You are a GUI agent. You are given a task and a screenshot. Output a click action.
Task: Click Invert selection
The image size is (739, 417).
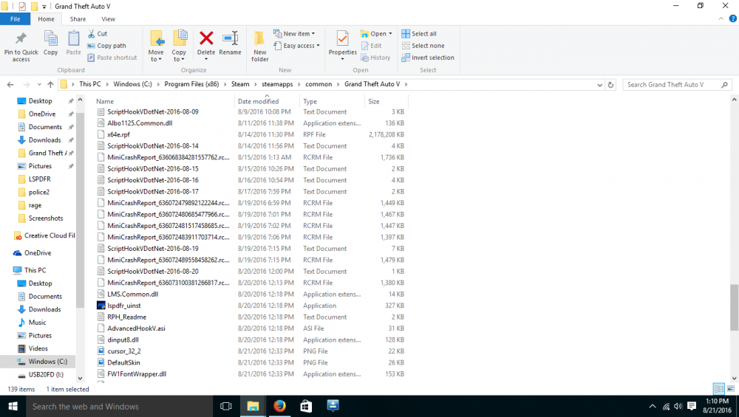pyautogui.click(x=427, y=58)
